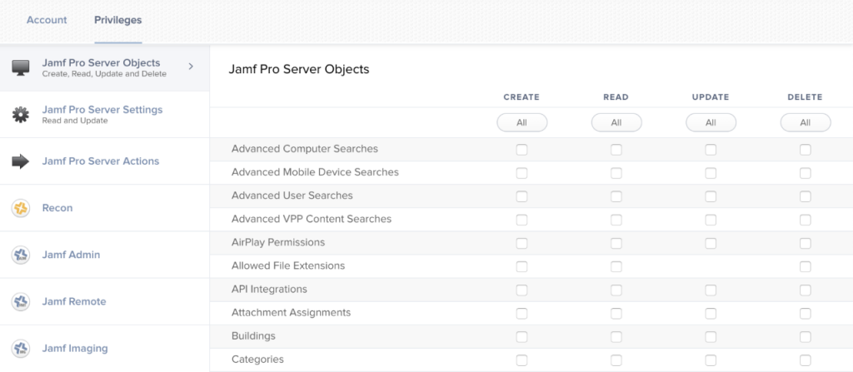
Task: Select the Jamf Imaging app icon
Action: coord(21,349)
